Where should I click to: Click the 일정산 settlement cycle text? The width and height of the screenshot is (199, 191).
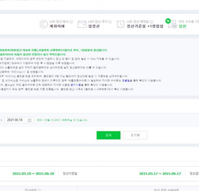coord(94,26)
